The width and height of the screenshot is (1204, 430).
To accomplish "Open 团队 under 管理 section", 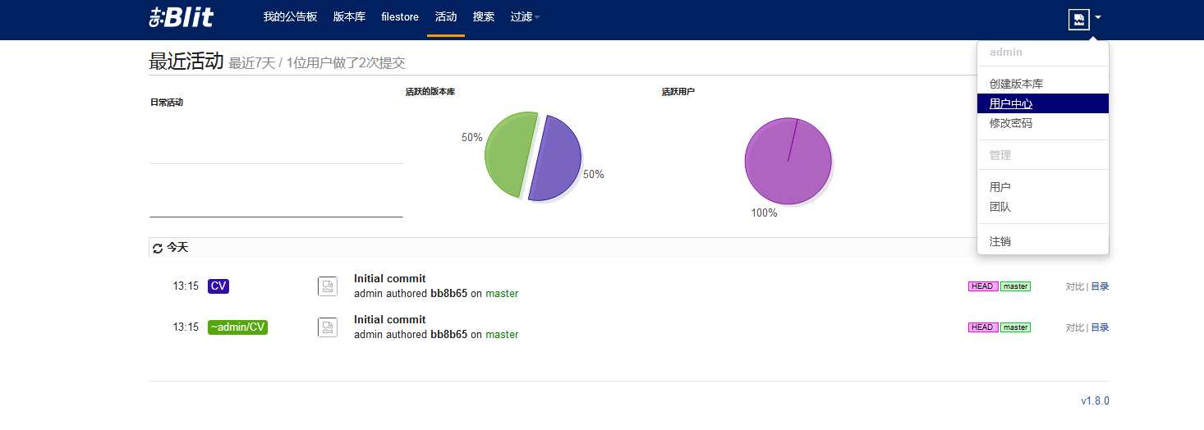I will pos(1043,207).
